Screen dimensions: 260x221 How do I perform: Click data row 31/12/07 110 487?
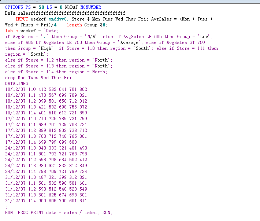(x=46, y=177)
